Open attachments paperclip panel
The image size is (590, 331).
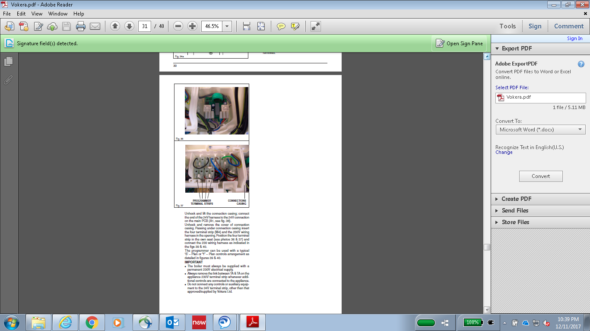point(8,80)
